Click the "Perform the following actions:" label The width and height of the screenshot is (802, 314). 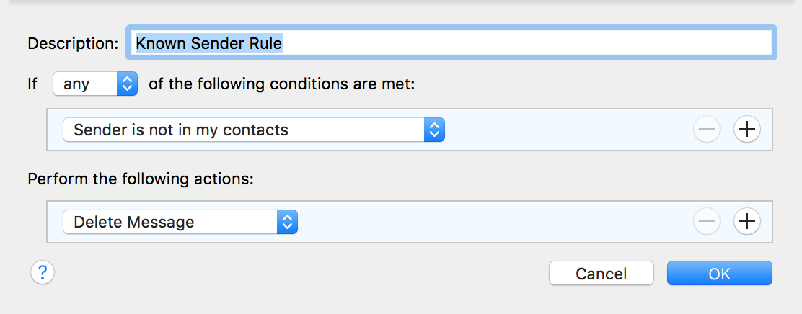click(x=141, y=179)
